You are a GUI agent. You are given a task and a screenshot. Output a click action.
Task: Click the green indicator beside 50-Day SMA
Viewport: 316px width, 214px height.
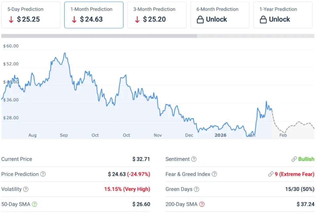(x=34, y=204)
